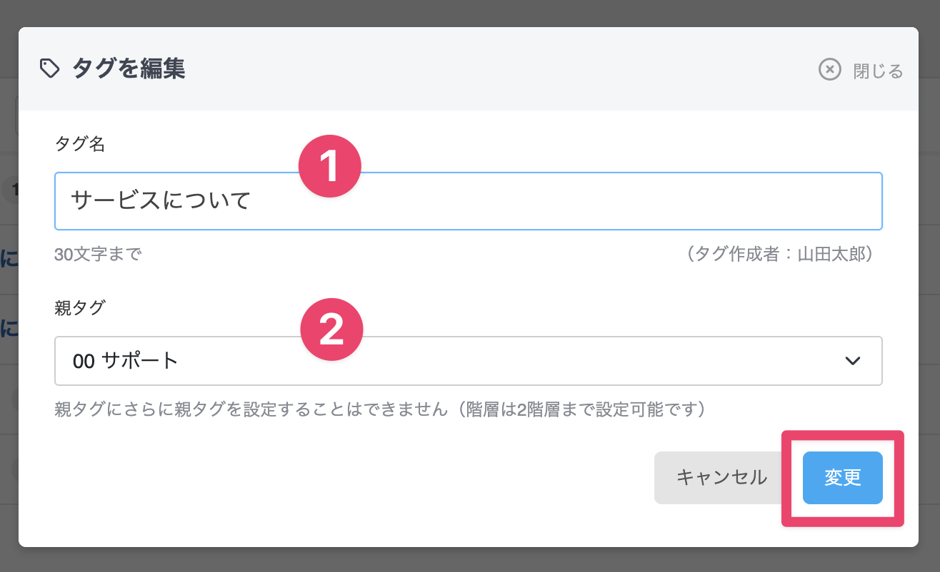Click the hint about 2階層 tag hierarchy
The width and height of the screenshot is (940, 572).
tap(380, 410)
